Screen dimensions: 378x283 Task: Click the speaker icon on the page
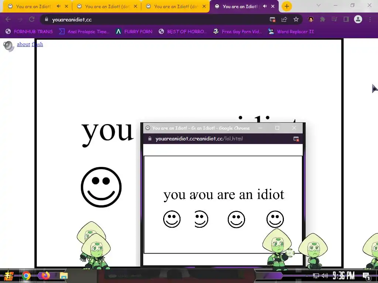coord(8,46)
